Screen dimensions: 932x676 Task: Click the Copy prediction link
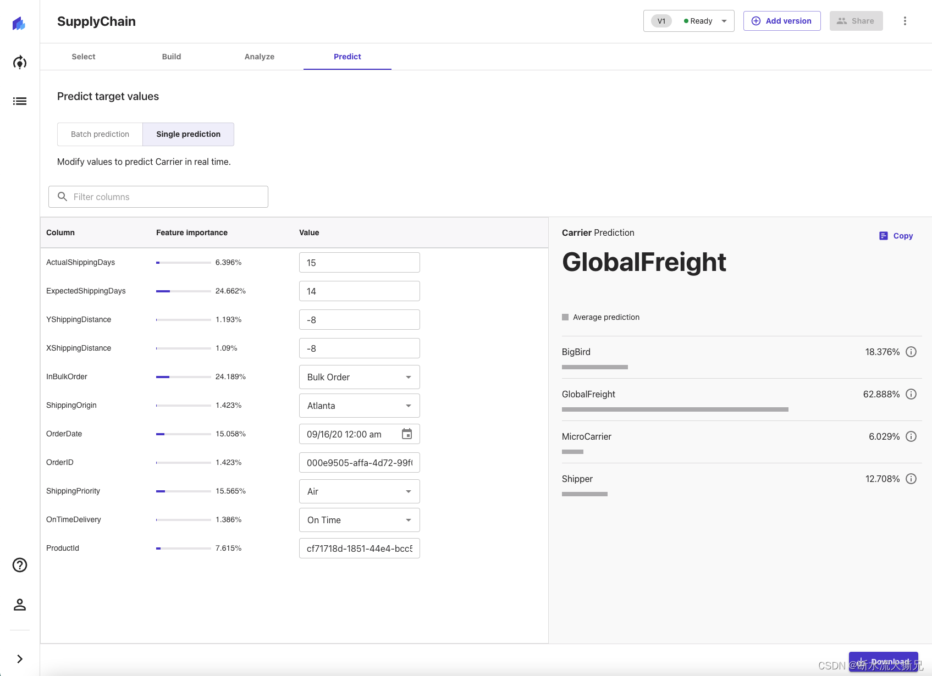896,236
